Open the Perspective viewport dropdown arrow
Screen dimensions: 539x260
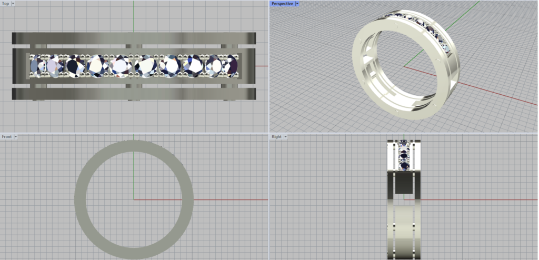click(297, 4)
